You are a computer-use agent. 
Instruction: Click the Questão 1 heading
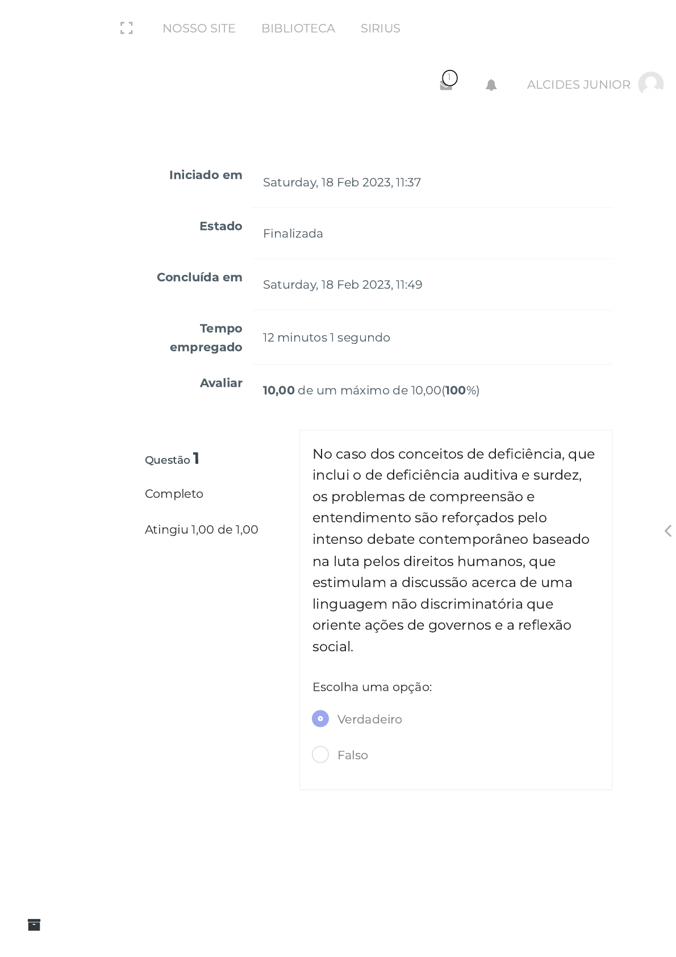point(172,459)
